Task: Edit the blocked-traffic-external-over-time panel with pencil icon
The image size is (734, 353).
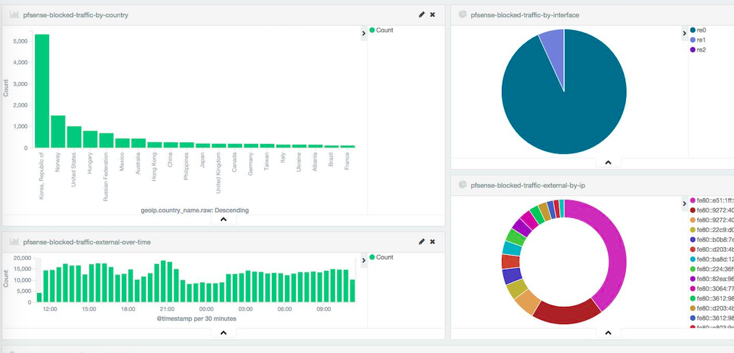Action: pos(422,242)
